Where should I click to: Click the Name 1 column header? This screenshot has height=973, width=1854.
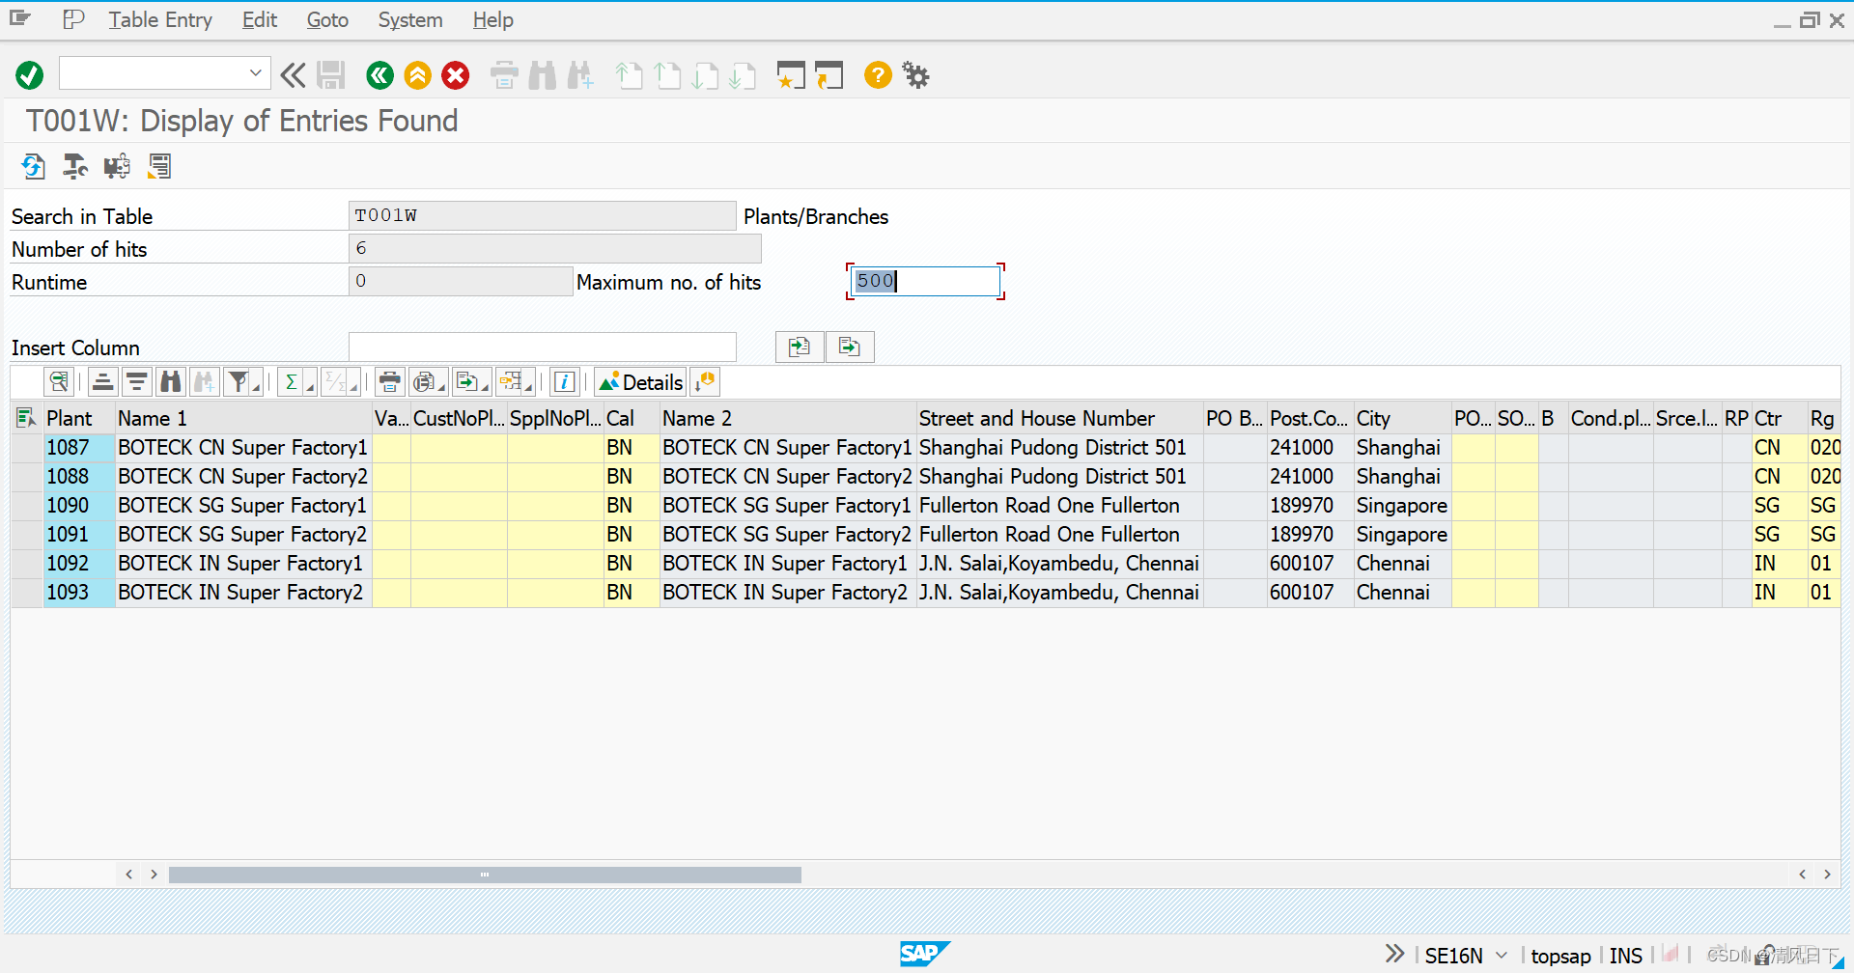point(243,418)
